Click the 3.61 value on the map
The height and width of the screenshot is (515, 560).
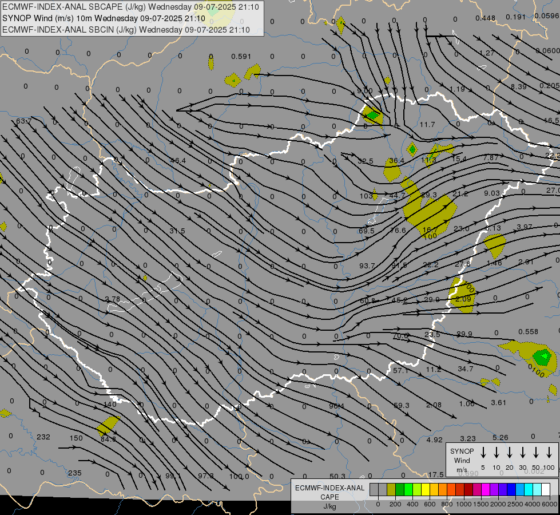coord(499,402)
